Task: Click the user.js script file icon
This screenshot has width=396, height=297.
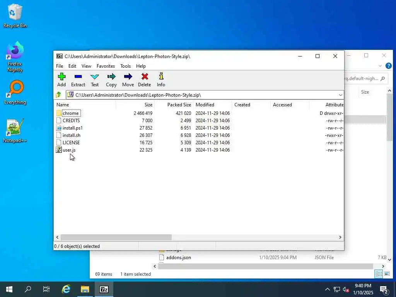Action: (x=59, y=150)
